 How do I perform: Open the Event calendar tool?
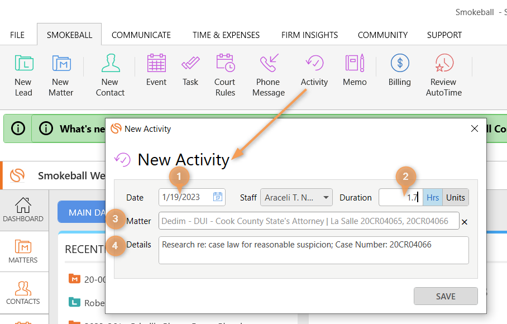tap(156, 70)
